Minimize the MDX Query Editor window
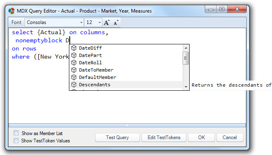This screenshot has width=272, height=155. click(x=210, y=9)
